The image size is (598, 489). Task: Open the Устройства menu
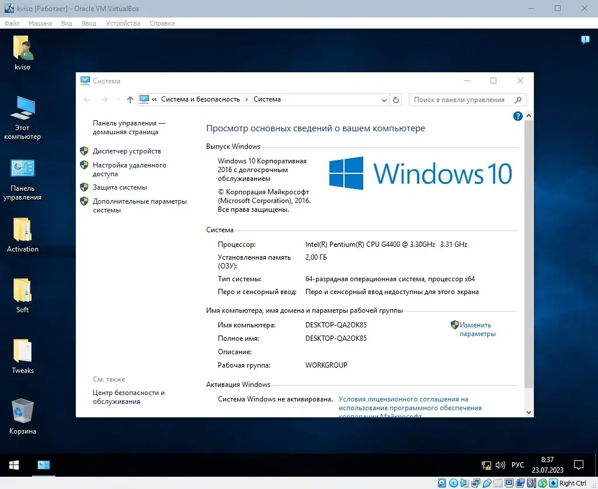pos(123,23)
